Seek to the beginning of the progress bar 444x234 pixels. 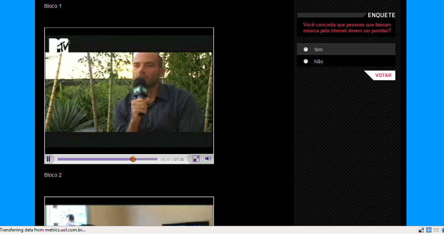click(x=58, y=159)
